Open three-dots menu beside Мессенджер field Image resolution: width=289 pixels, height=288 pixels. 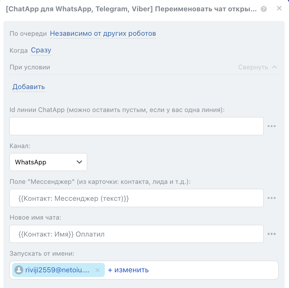click(x=271, y=198)
